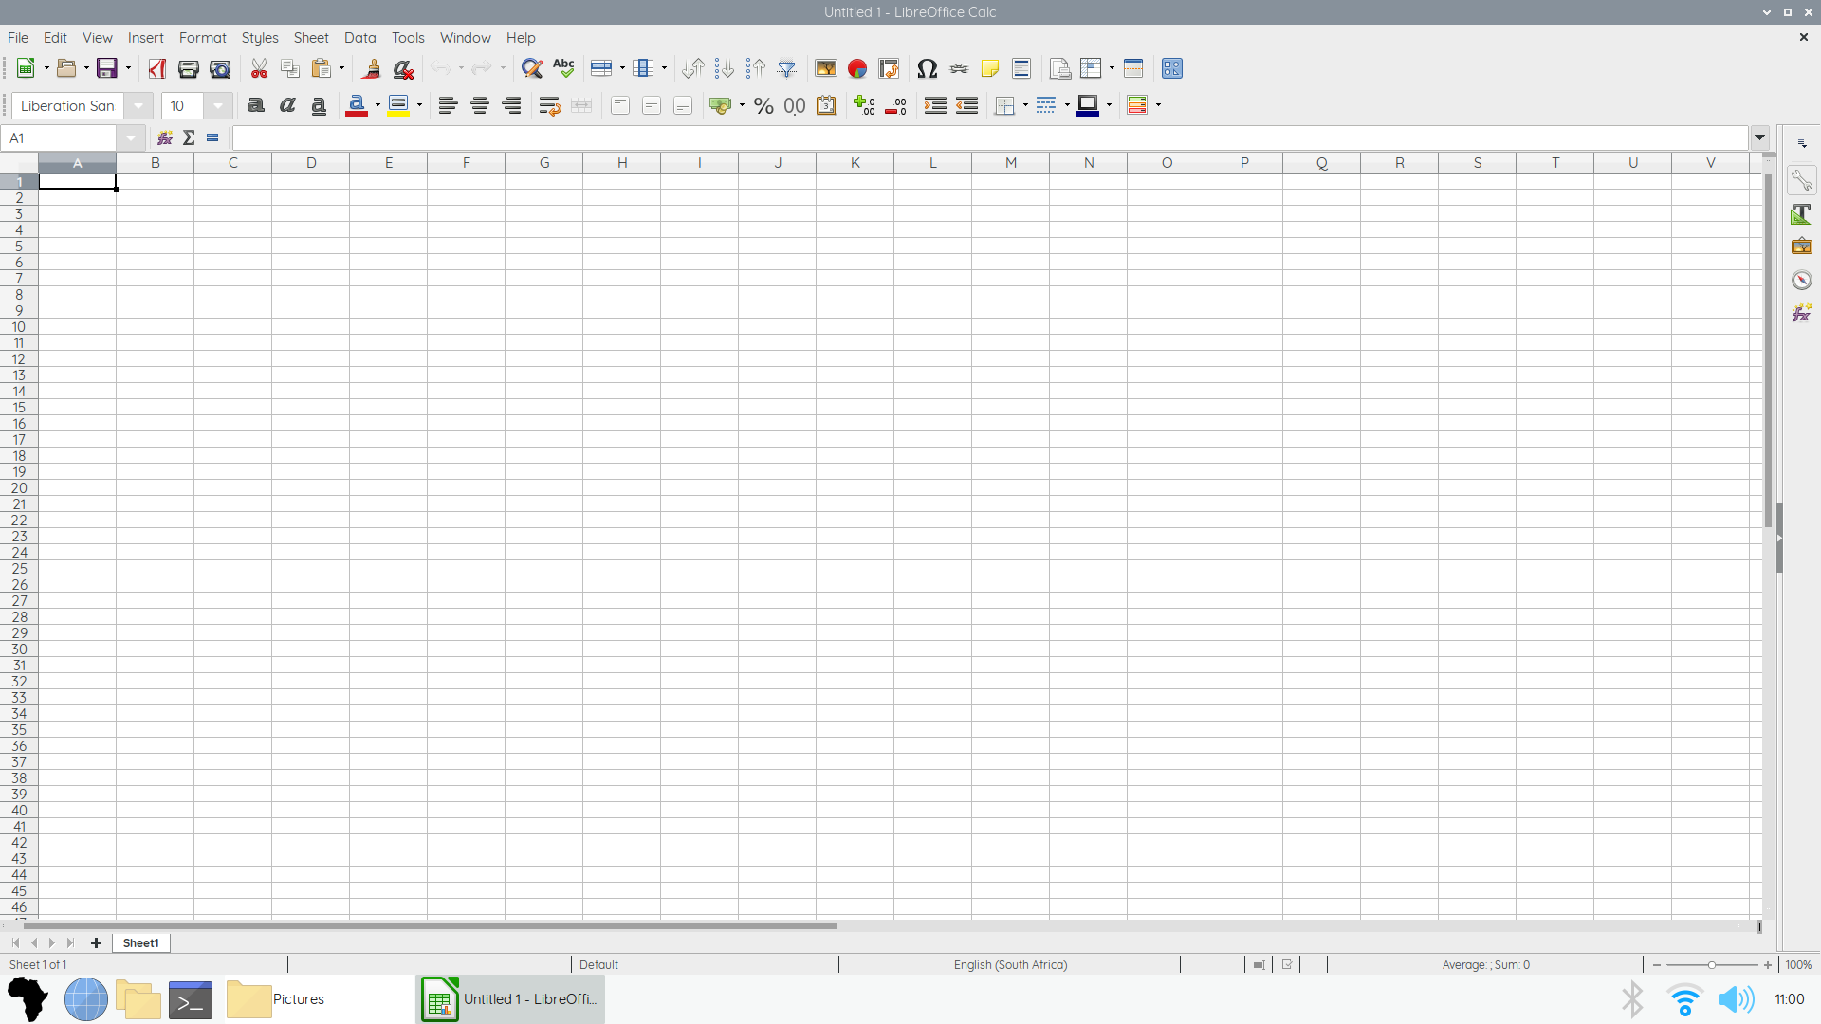Click the Export as PDF icon

(156, 68)
